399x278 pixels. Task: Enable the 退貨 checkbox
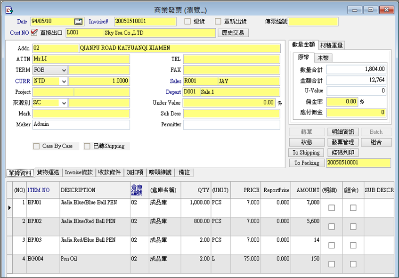click(x=187, y=22)
